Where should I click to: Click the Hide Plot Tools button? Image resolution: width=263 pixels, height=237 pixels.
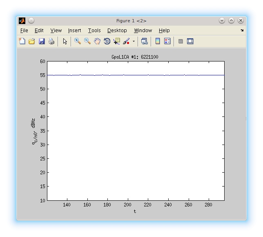coord(181,41)
